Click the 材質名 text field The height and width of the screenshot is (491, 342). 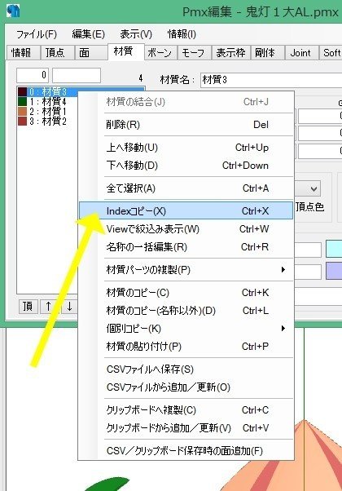pos(270,80)
